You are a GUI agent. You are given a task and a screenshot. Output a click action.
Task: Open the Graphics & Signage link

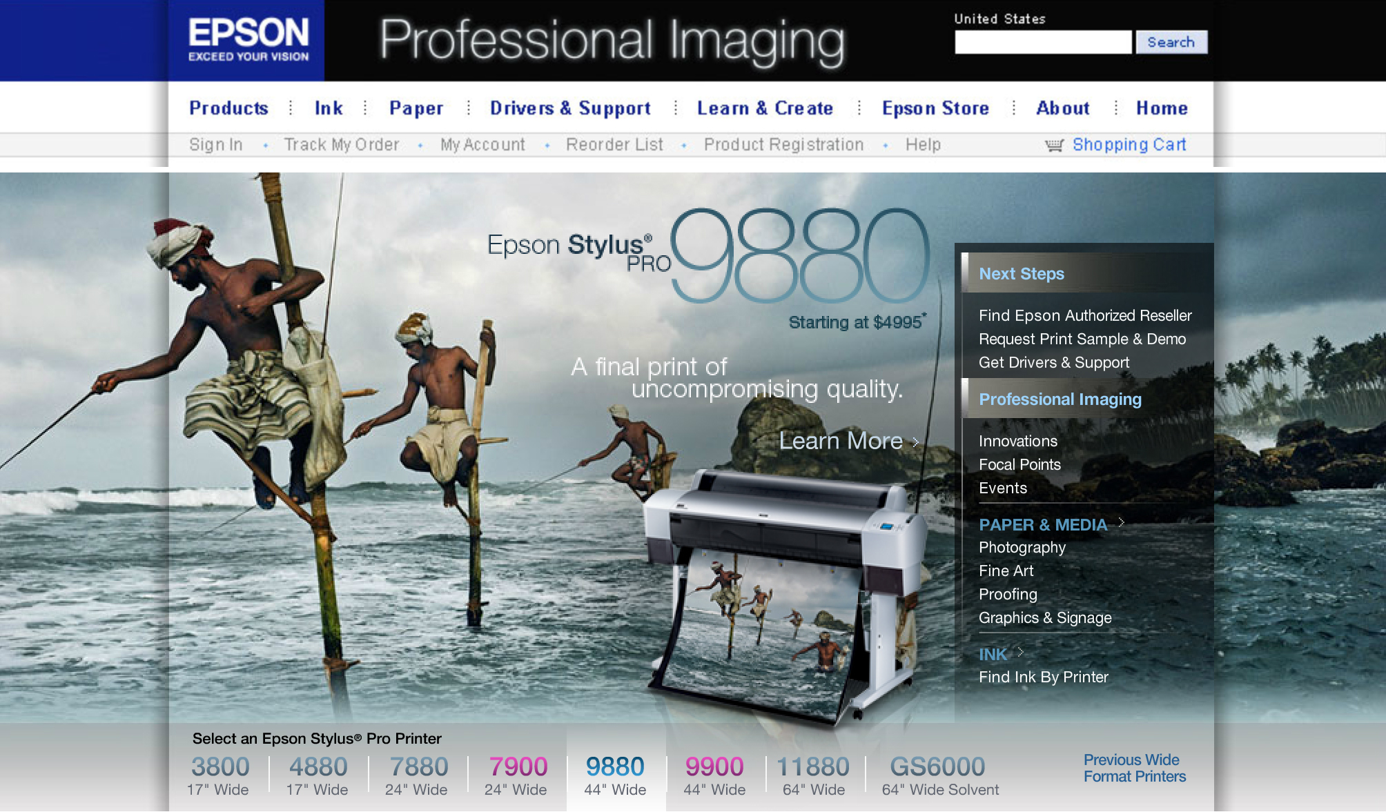click(x=1044, y=617)
